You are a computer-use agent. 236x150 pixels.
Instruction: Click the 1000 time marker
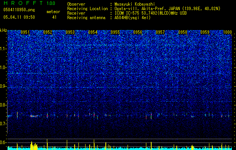point(227,32)
